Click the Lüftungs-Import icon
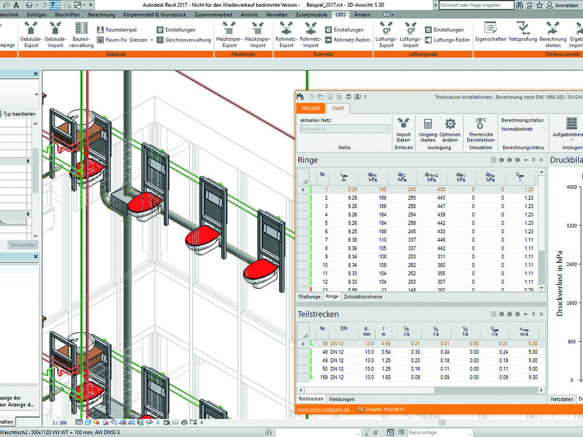 pyautogui.click(x=409, y=29)
